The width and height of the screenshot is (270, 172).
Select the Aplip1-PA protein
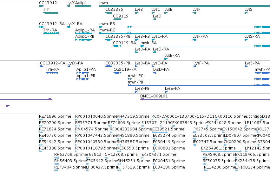coord(83,73)
